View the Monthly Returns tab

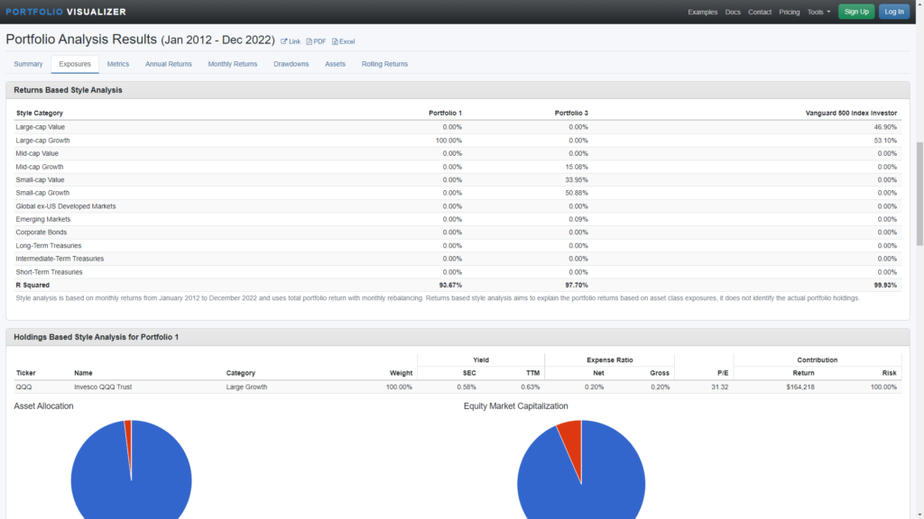click(233, 64)
